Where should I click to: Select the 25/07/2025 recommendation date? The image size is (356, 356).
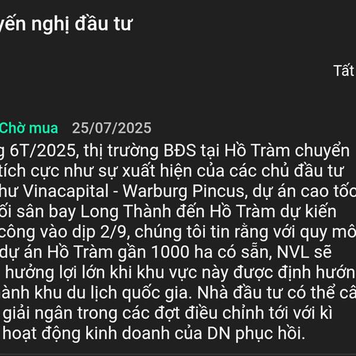click(112, 128)
